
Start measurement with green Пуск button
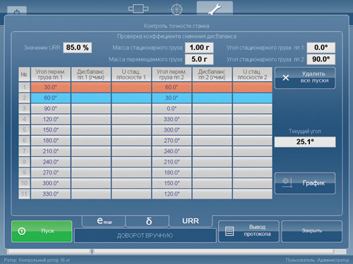42,231
